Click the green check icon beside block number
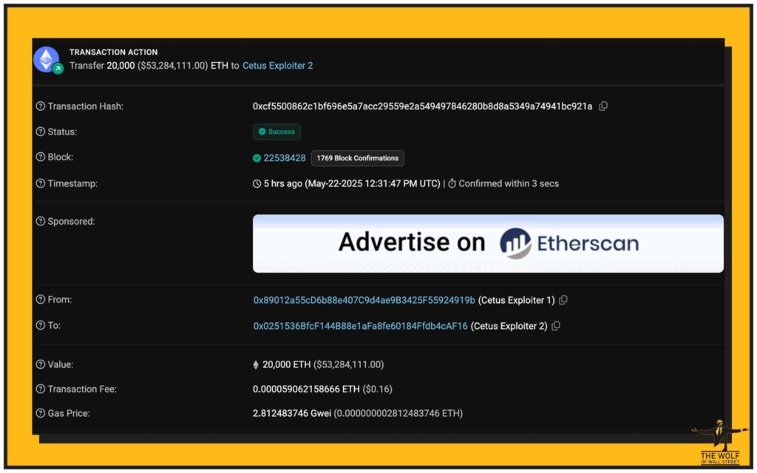The image size is (757, 473). click(257, 158)
